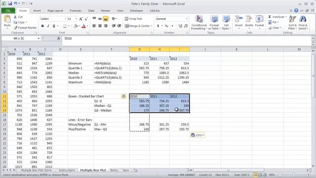Expand the AutoSum dropdown arrow
Image resolution: width=316 pixels, height=178 pixels.
click(x=286, y=17)
